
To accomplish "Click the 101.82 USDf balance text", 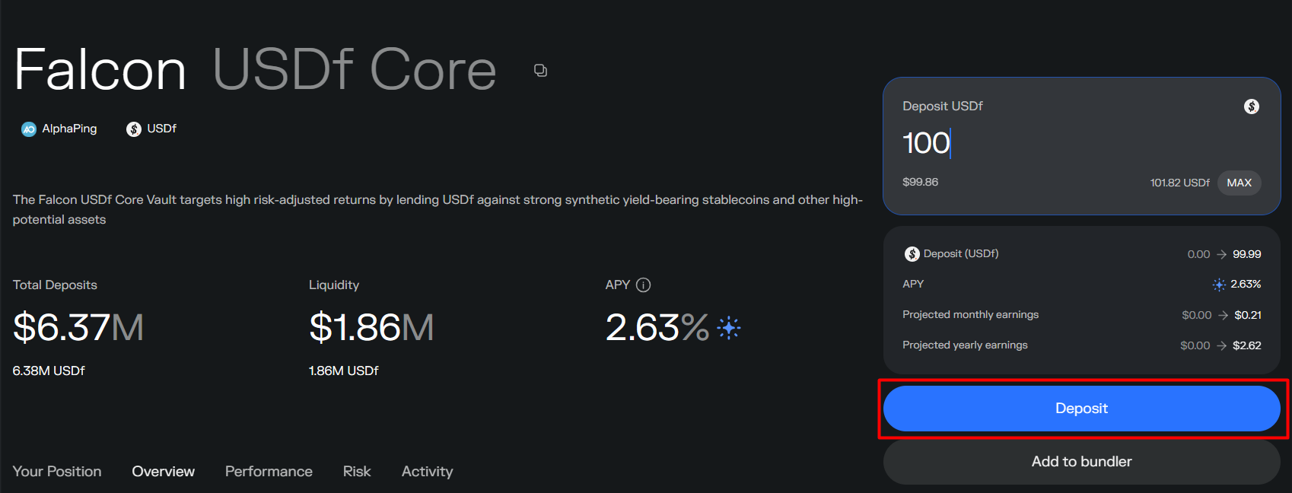I will pyautogui.click(x=1179, y=183).
